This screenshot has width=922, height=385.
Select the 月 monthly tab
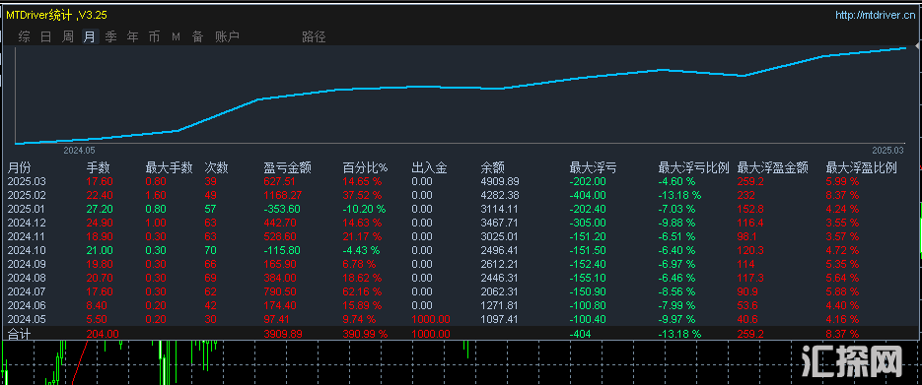[90, 37]
